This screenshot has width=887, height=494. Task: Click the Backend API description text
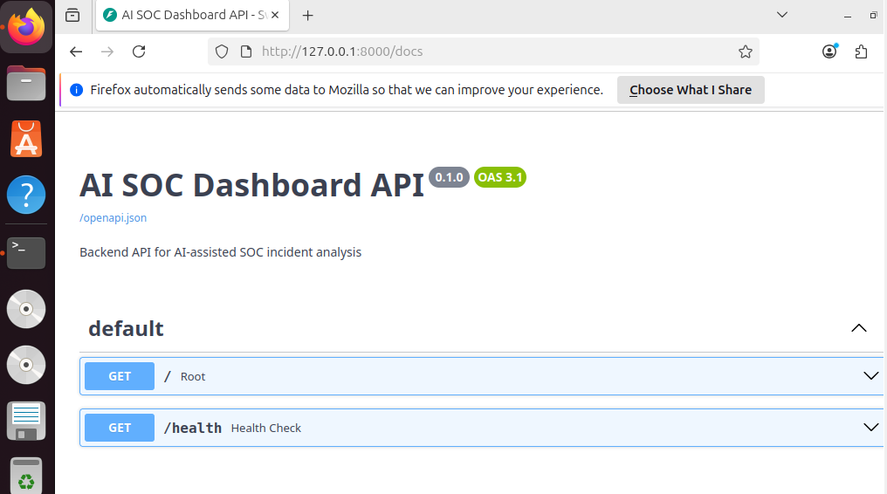click(221, 252)
